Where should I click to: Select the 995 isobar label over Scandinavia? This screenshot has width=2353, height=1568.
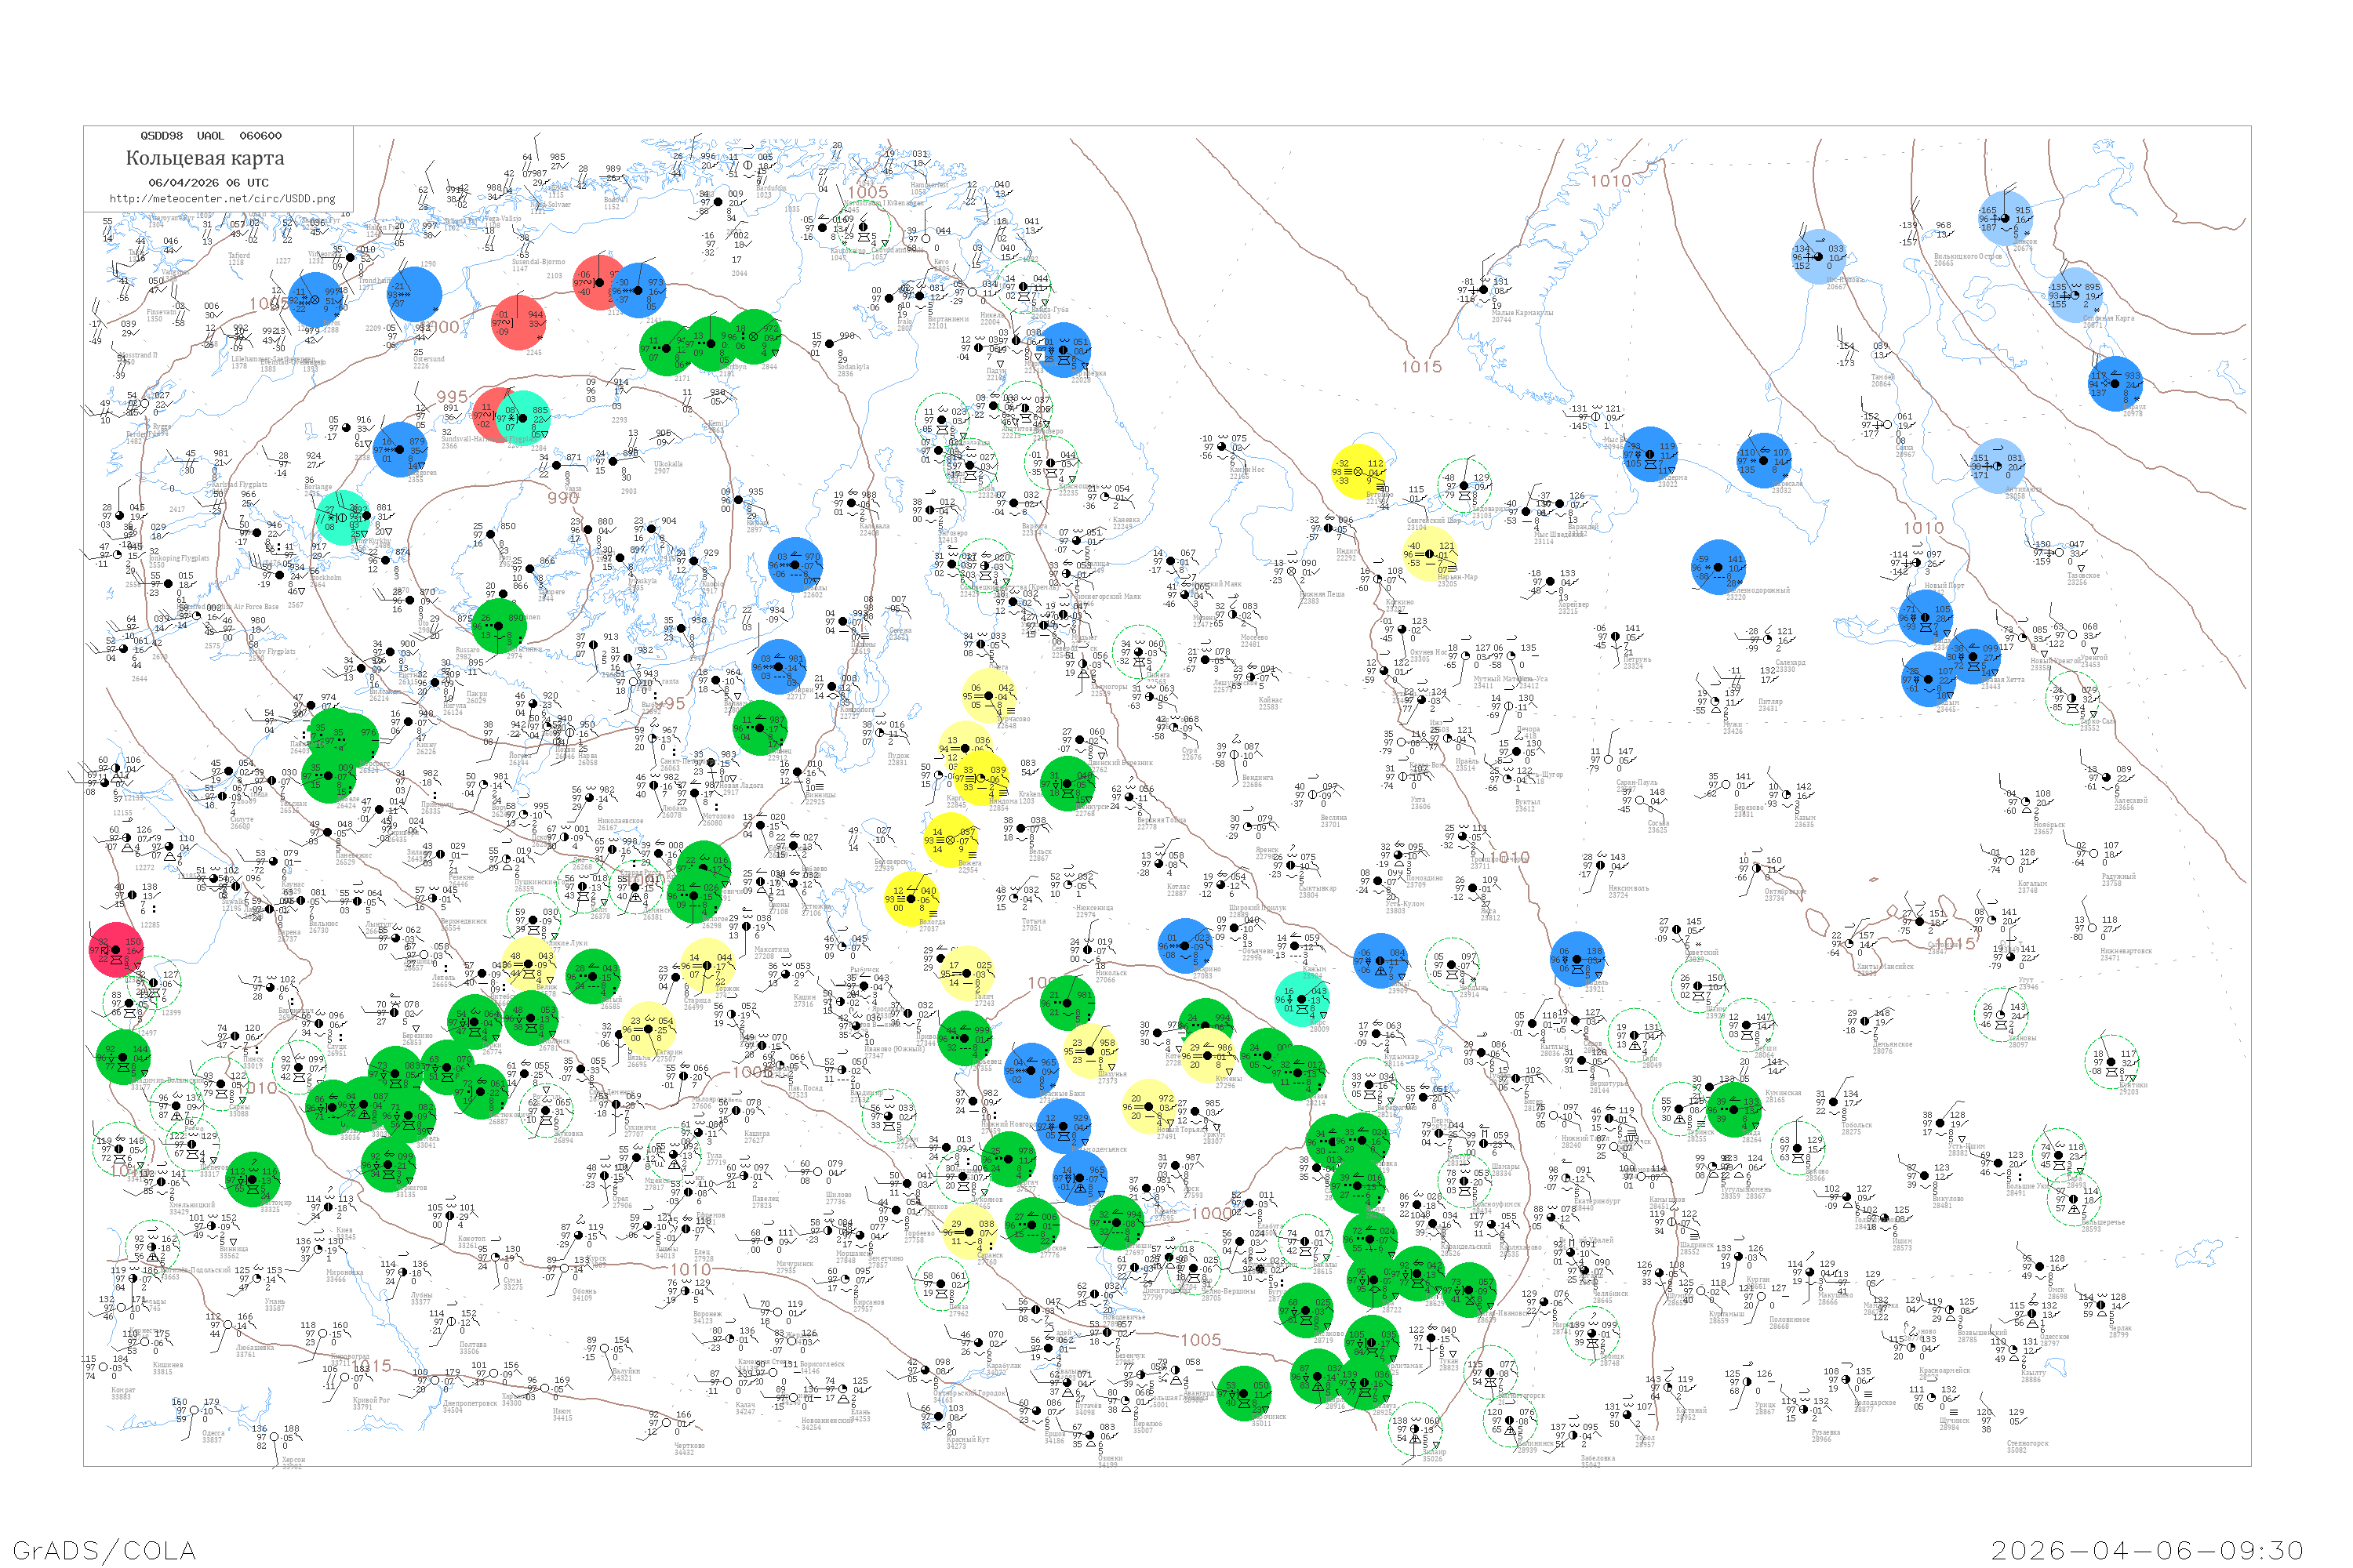pyautogui.click(x=453, y=397)
